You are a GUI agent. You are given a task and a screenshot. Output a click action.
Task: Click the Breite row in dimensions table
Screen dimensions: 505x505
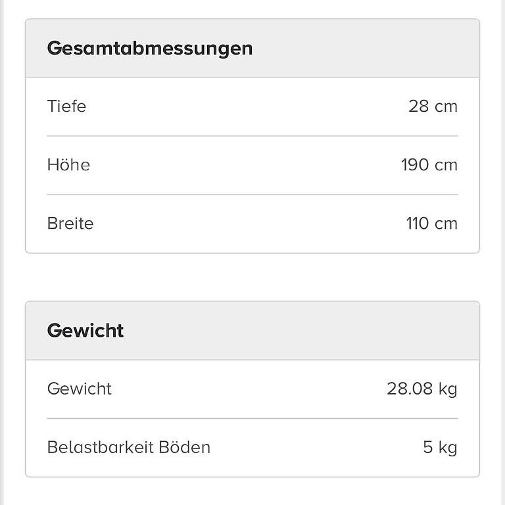click(252, 224)
